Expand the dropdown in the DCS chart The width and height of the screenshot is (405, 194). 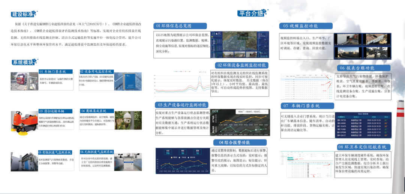253,112
